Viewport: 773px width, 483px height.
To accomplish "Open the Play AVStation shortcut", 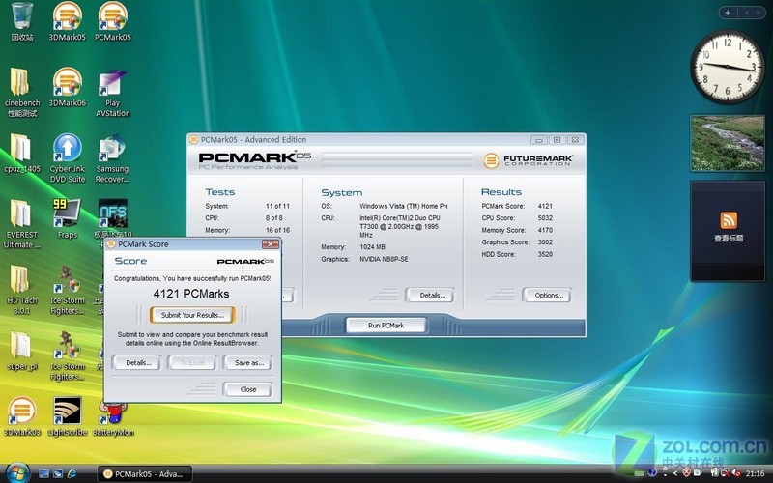I will (112, 92).
